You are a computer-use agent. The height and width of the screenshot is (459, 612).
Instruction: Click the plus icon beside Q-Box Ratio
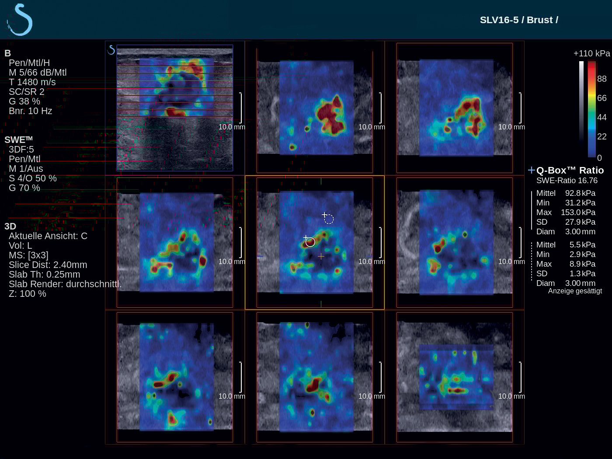(531, 170)
